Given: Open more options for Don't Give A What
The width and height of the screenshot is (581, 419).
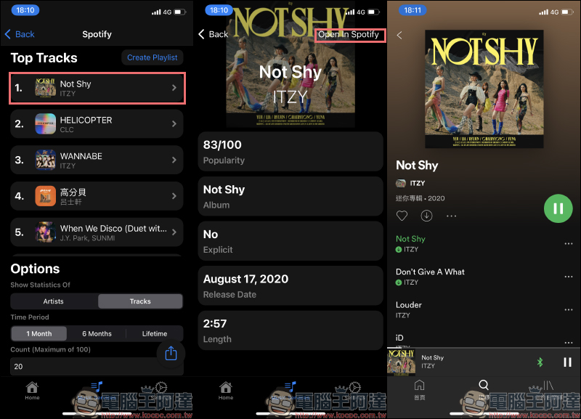Looking at the screenshot, I should pos(569,277).
